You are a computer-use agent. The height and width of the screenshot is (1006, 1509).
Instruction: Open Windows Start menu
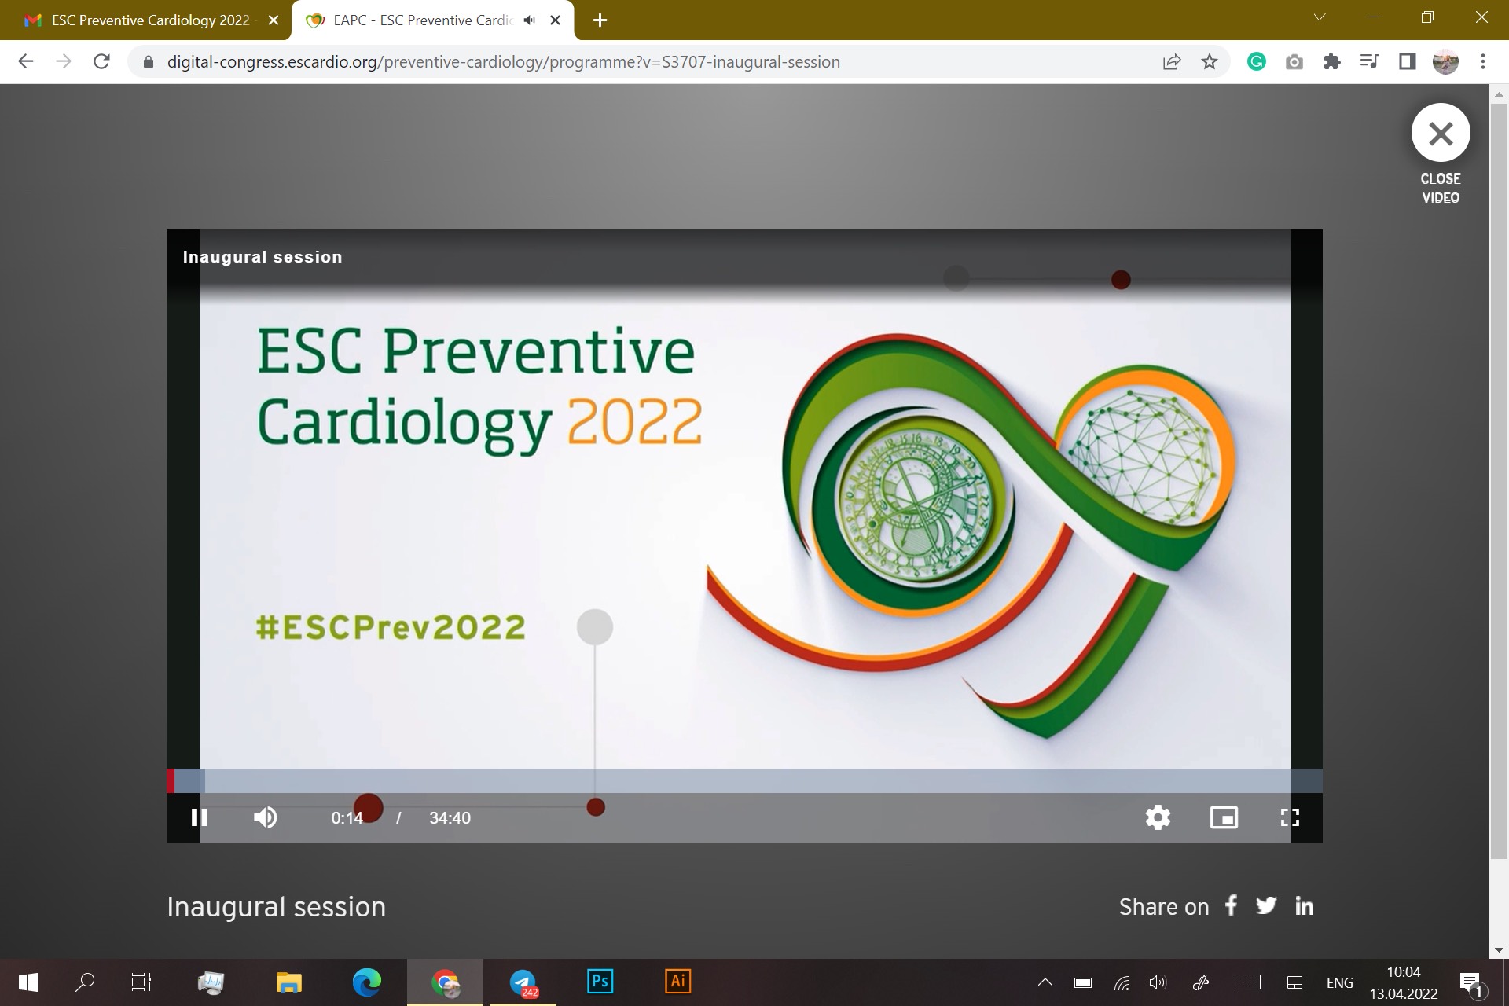click(28, 982)
